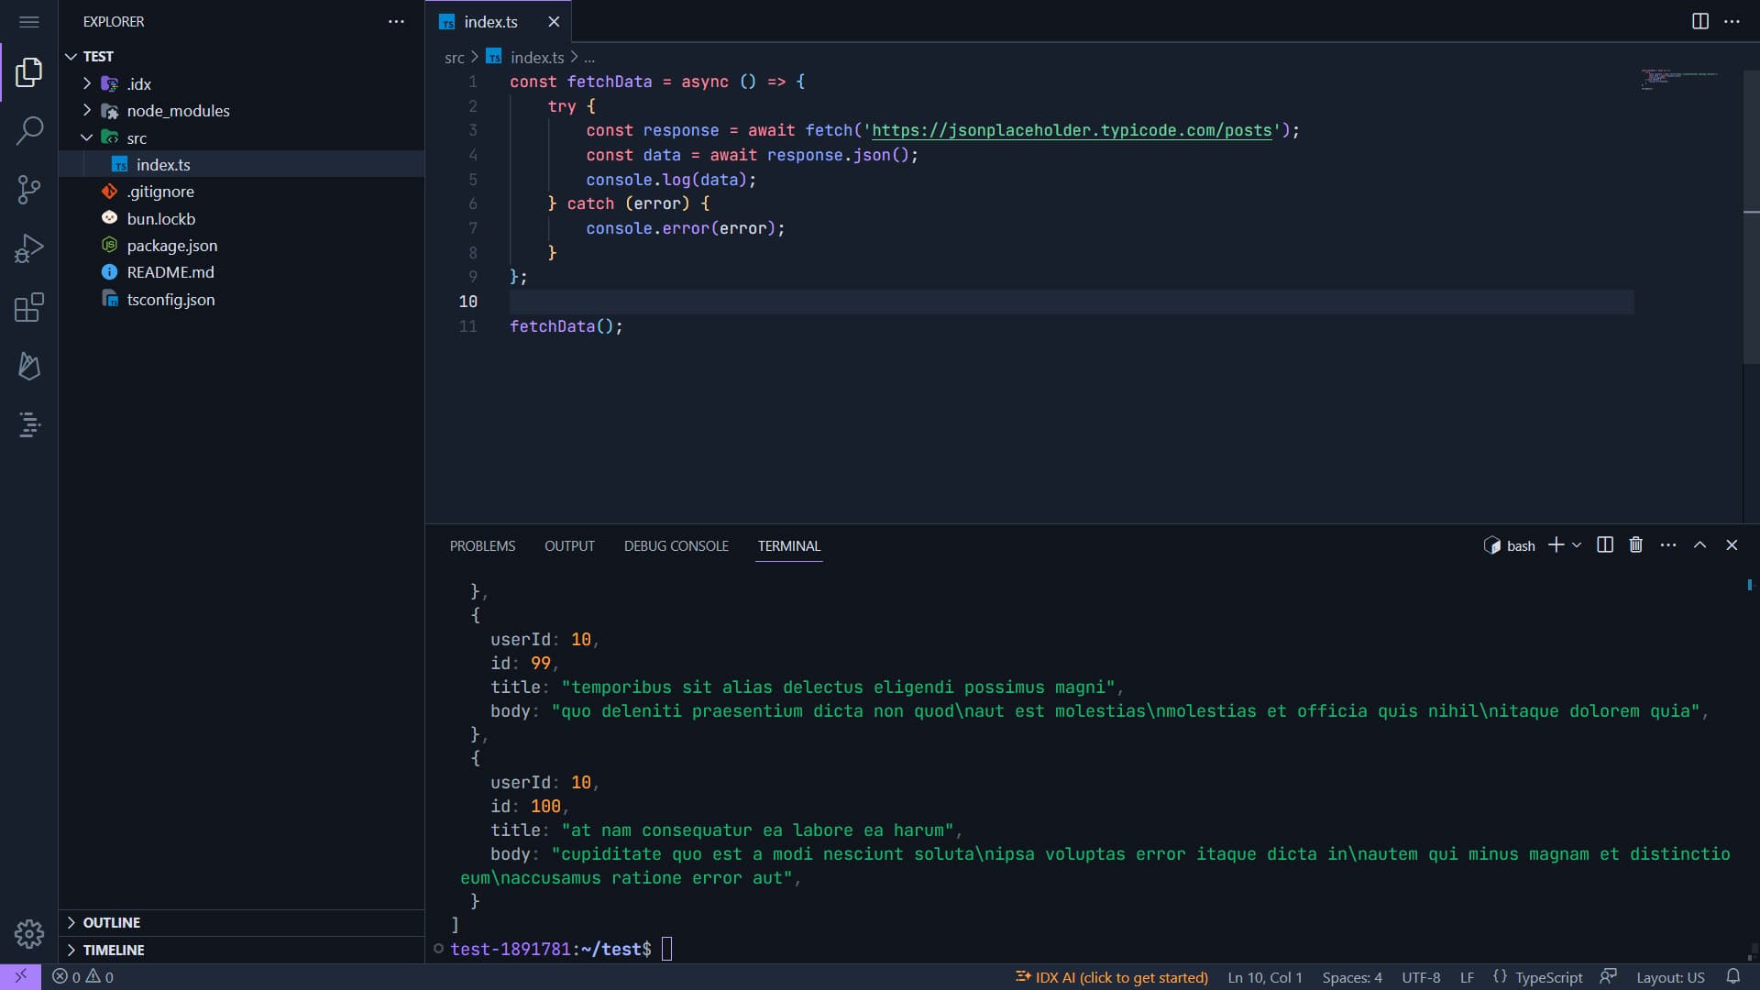The image size is (1760, 990).
Task: Show errors and warnings count
Action: click(82, 977)
